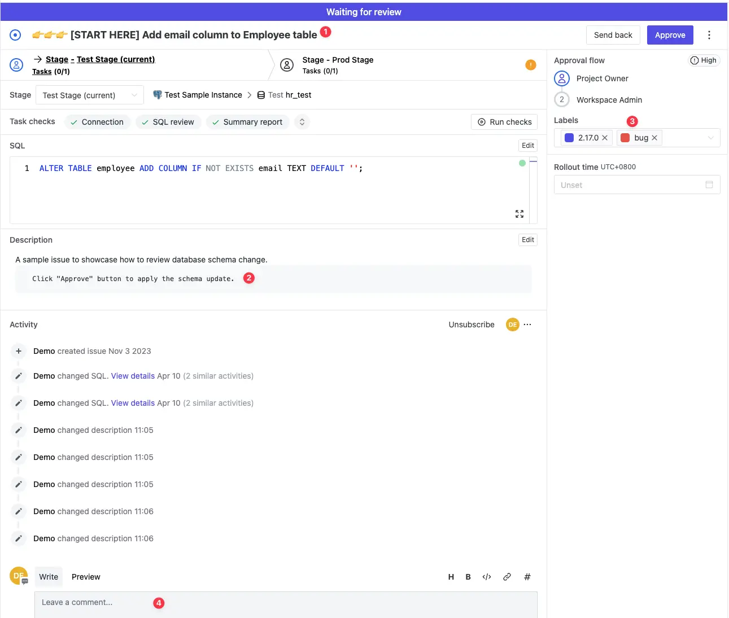Click the link insert icon in comment toolbar
The width and height of the screenshot is (729, 618).
click(x=507, y=577)
